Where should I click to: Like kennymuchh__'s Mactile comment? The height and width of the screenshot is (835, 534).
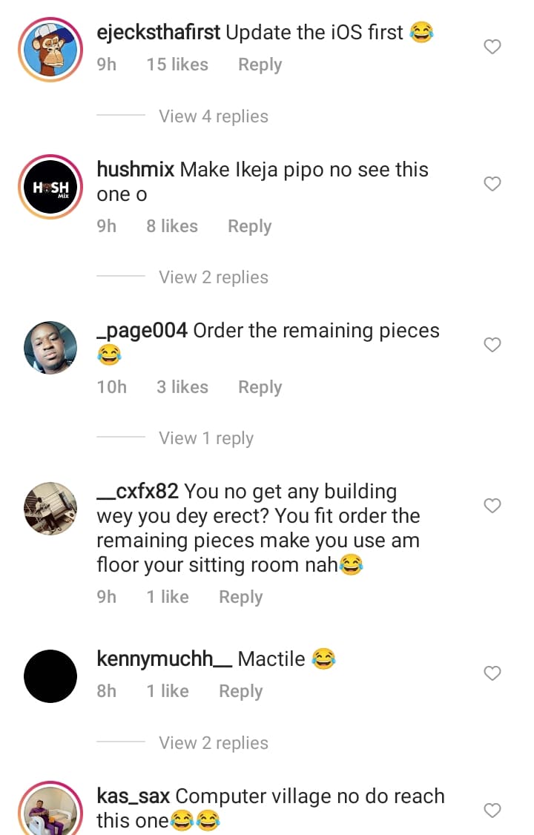(492, 673)
